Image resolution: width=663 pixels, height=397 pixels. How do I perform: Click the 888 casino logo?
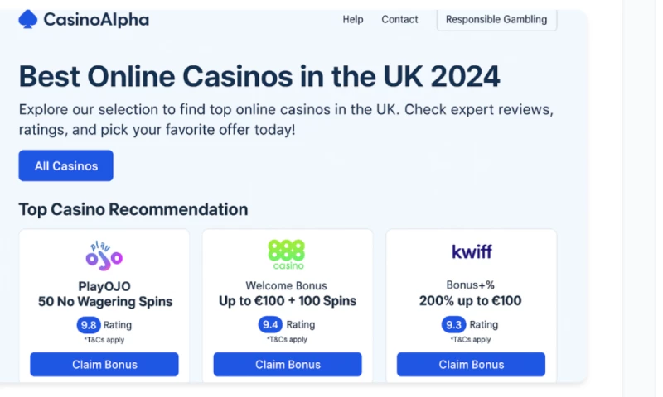click(x=287, y=254)
